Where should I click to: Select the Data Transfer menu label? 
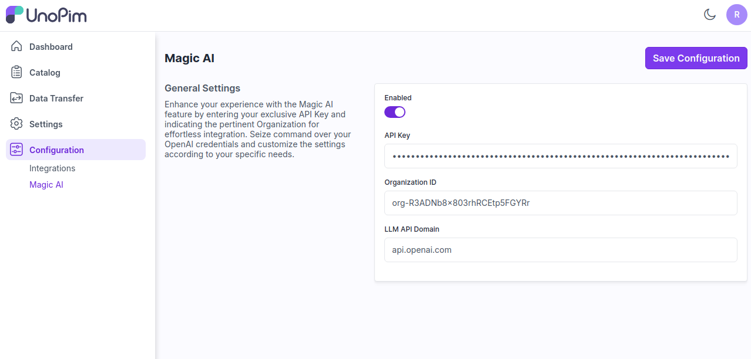click(x=56, y=99)
